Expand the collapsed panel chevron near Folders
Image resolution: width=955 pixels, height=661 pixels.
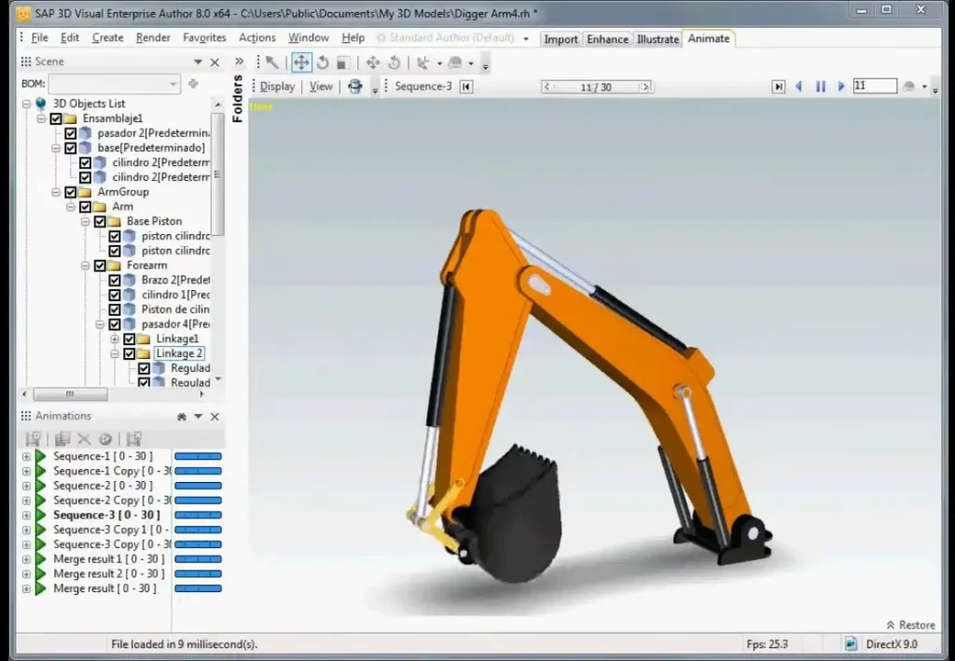pos(240,62)
